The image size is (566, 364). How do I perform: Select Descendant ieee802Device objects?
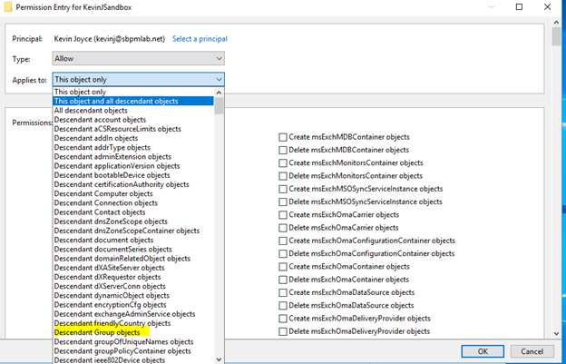pos(133,360)
